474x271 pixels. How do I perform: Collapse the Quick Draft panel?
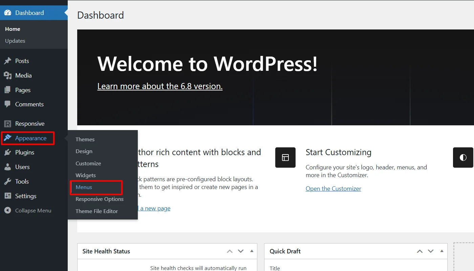pyautogui.click(x=441, y=251)
